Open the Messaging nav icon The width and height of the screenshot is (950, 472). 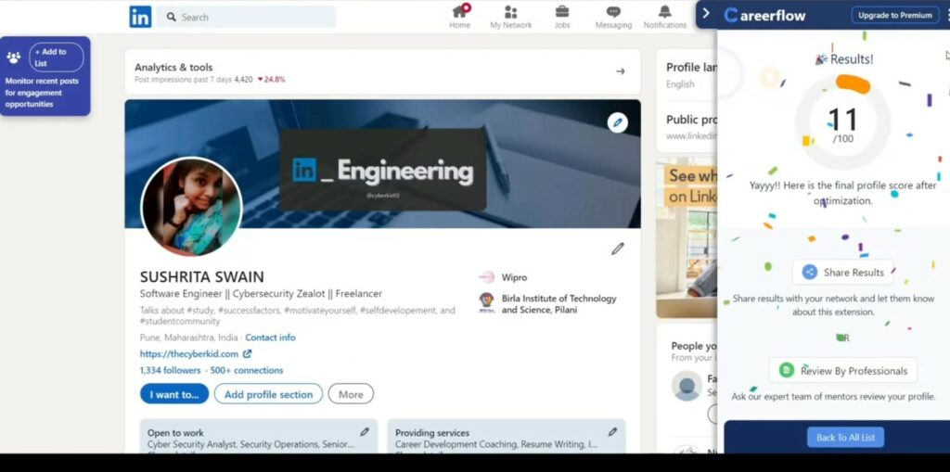pos(613,11)
